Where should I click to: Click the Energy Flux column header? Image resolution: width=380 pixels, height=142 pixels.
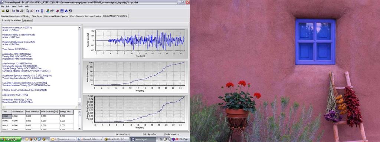point(66,112)
